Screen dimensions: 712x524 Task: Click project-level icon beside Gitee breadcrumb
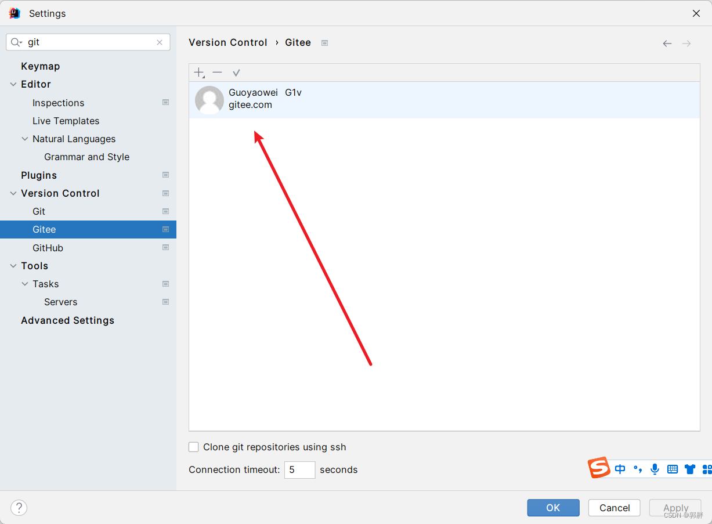[325, 43]
